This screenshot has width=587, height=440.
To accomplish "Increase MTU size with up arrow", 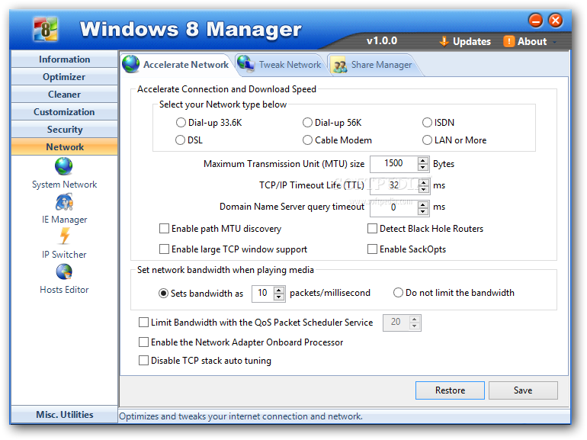I will 423,160.
